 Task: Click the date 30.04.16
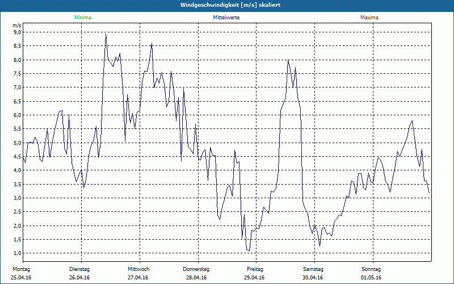click(313, 278)
